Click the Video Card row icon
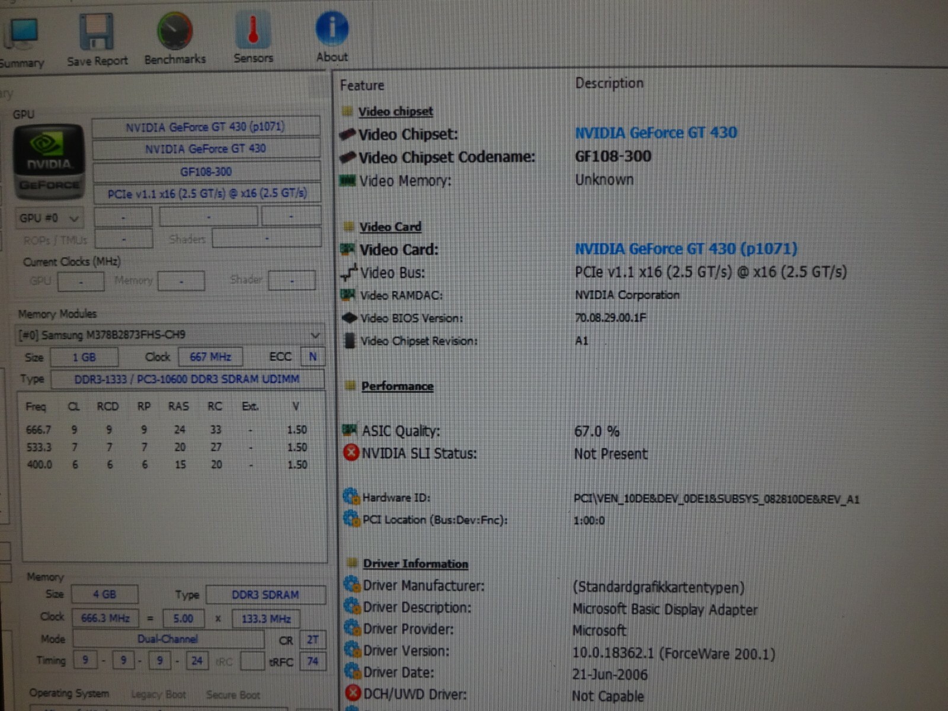The image size is (948, 711). point(348,249)
